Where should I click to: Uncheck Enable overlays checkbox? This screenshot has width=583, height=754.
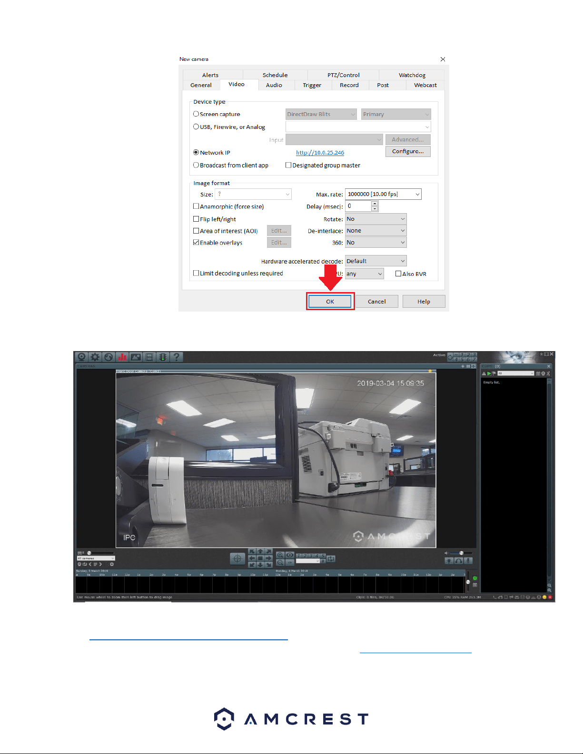tap(196, 242)
